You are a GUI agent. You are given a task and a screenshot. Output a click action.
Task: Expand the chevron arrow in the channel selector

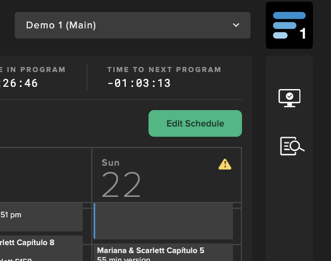pos(236,25)
